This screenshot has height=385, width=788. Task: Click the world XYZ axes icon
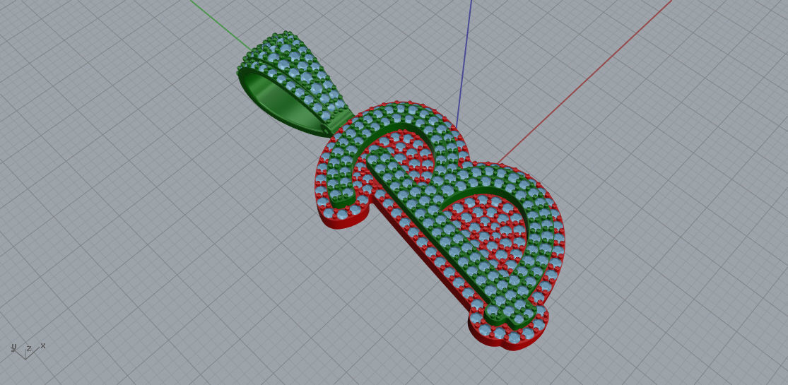(28, 350)
